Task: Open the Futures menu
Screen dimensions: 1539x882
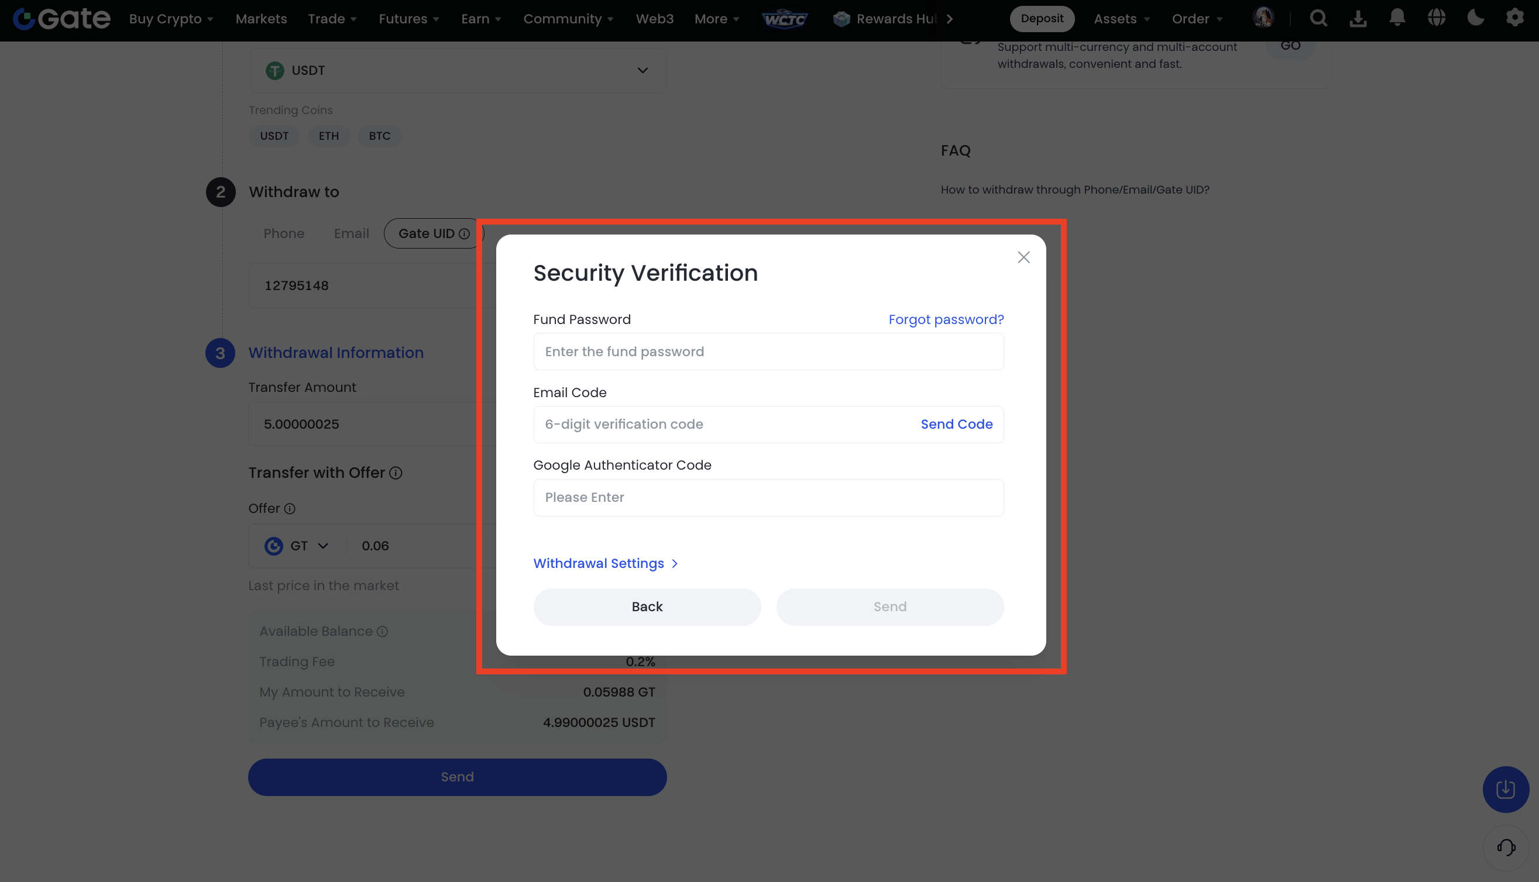Action: (409, 19)
